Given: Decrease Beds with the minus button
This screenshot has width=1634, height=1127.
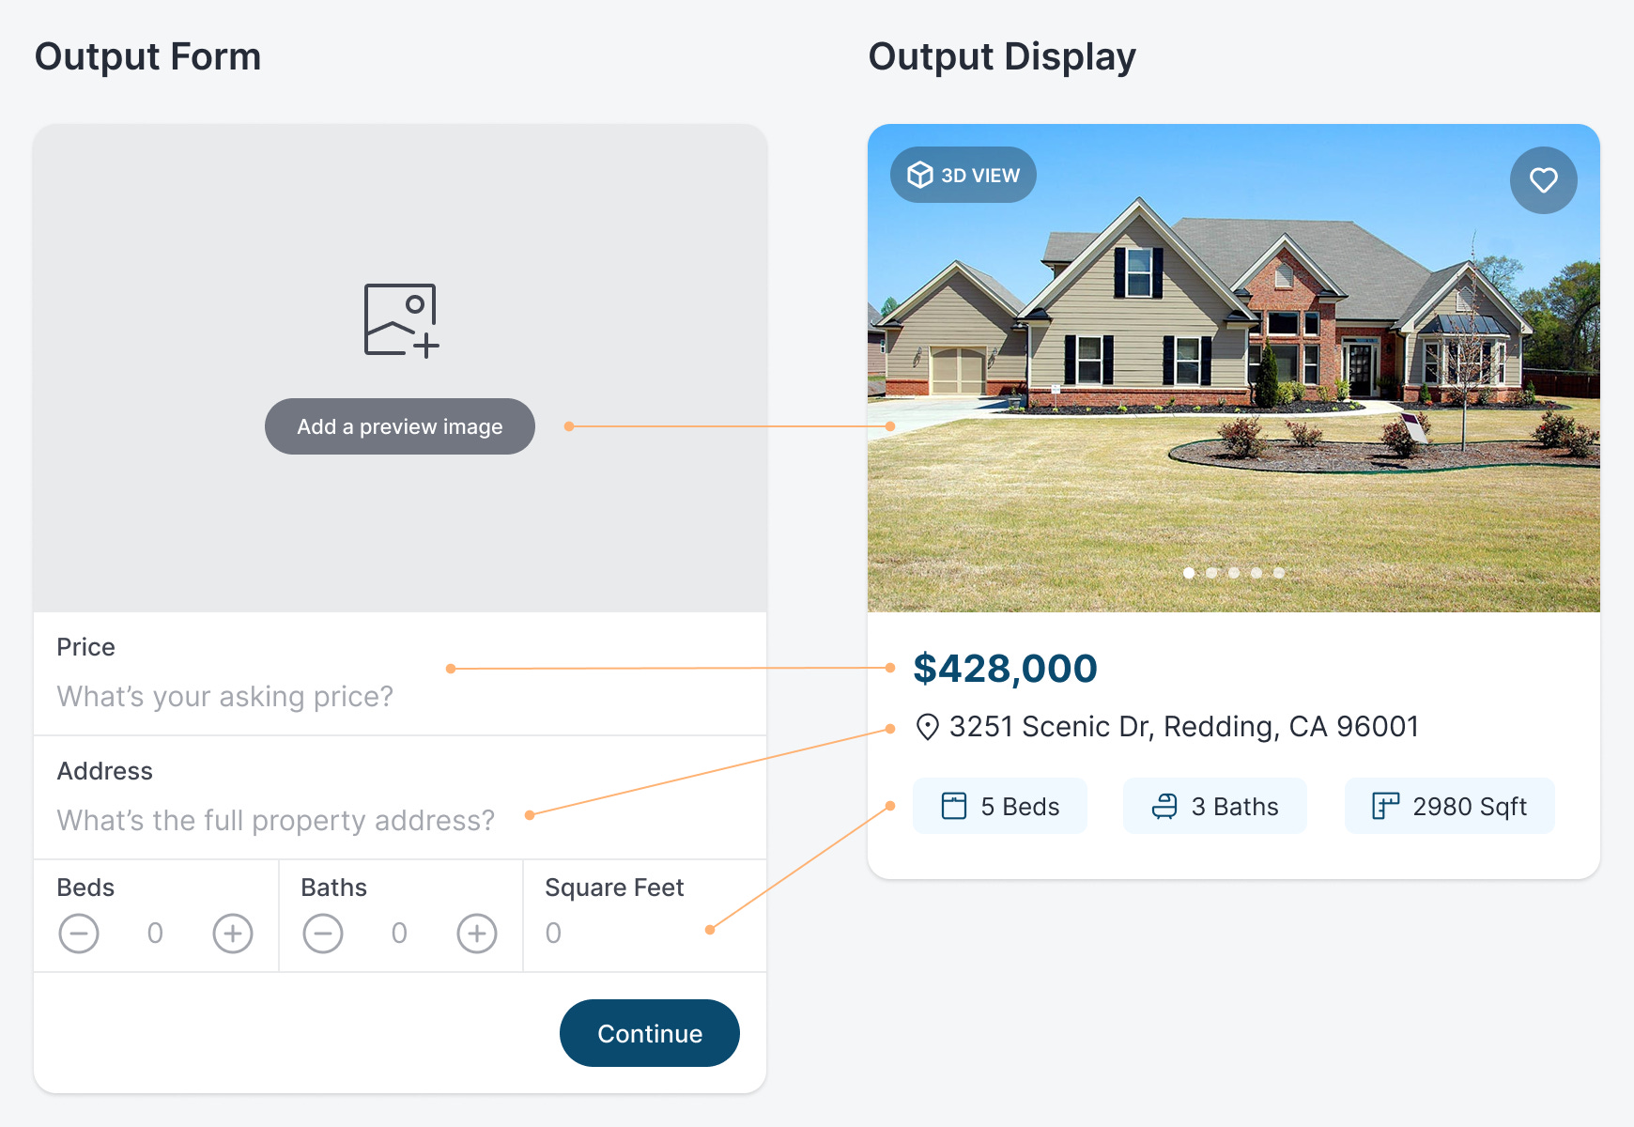Looking at the screenshot, I should click(79, 934).
